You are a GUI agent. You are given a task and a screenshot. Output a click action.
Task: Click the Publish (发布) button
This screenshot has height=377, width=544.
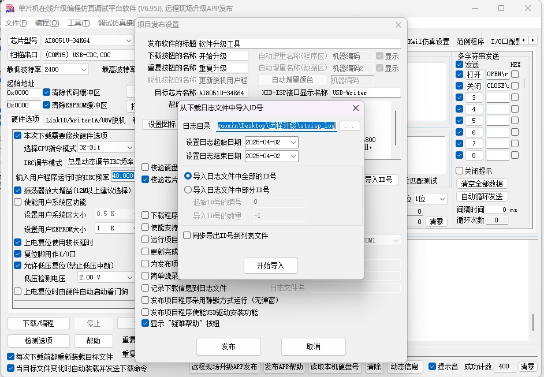[x=228, y=346]
